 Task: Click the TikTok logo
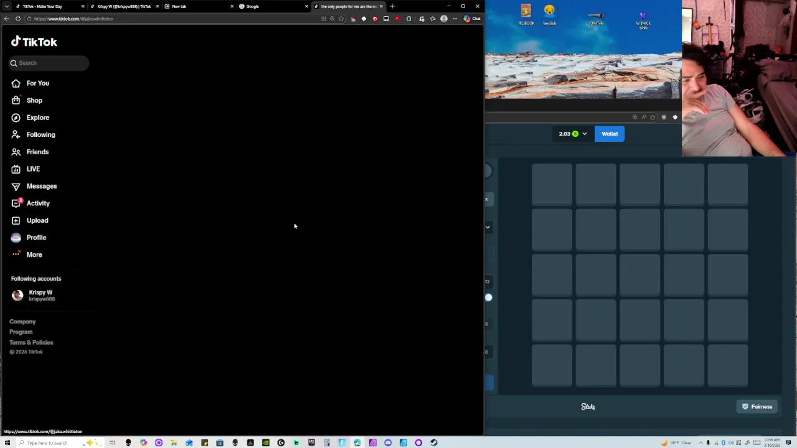(x=34, y=42)
